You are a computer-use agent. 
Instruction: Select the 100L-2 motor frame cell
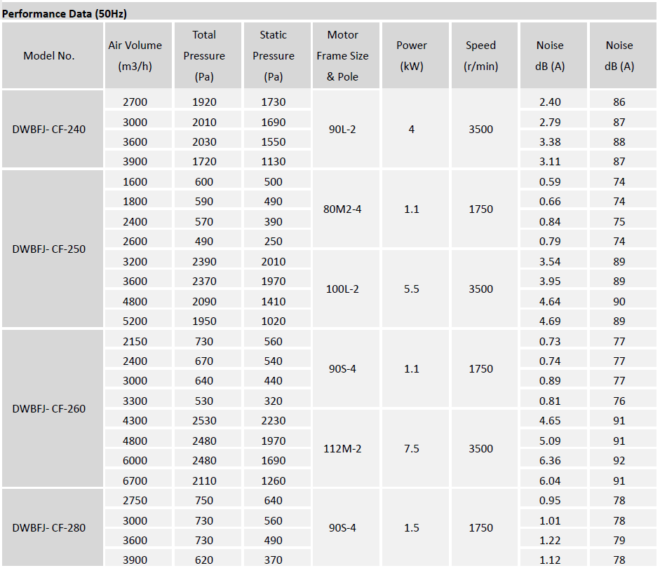[342, 289]
